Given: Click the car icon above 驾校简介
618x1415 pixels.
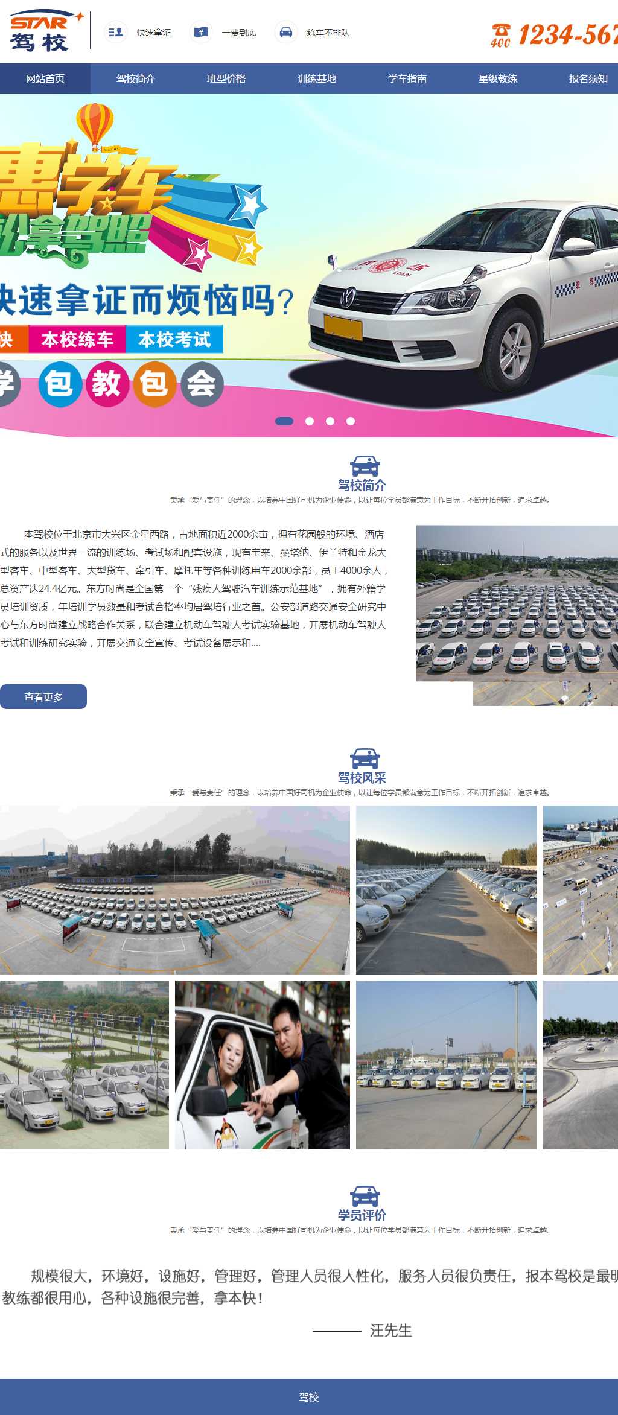Looking at the screenshot, I should coord(365,466).
